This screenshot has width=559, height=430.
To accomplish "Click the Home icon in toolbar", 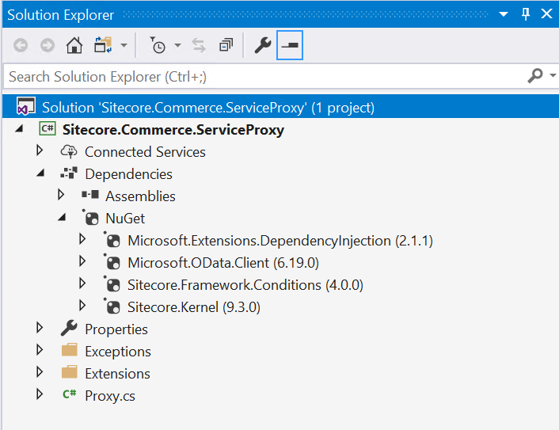I will 74,45.
